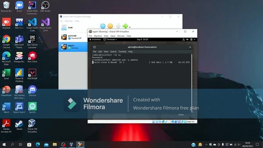This screenshot has width=263, height=148.
Task: Launch Spotify from the desktop
Action: click(32, 108)
